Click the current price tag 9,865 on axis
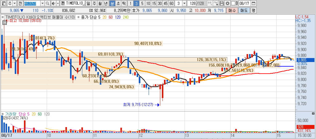 306,60
